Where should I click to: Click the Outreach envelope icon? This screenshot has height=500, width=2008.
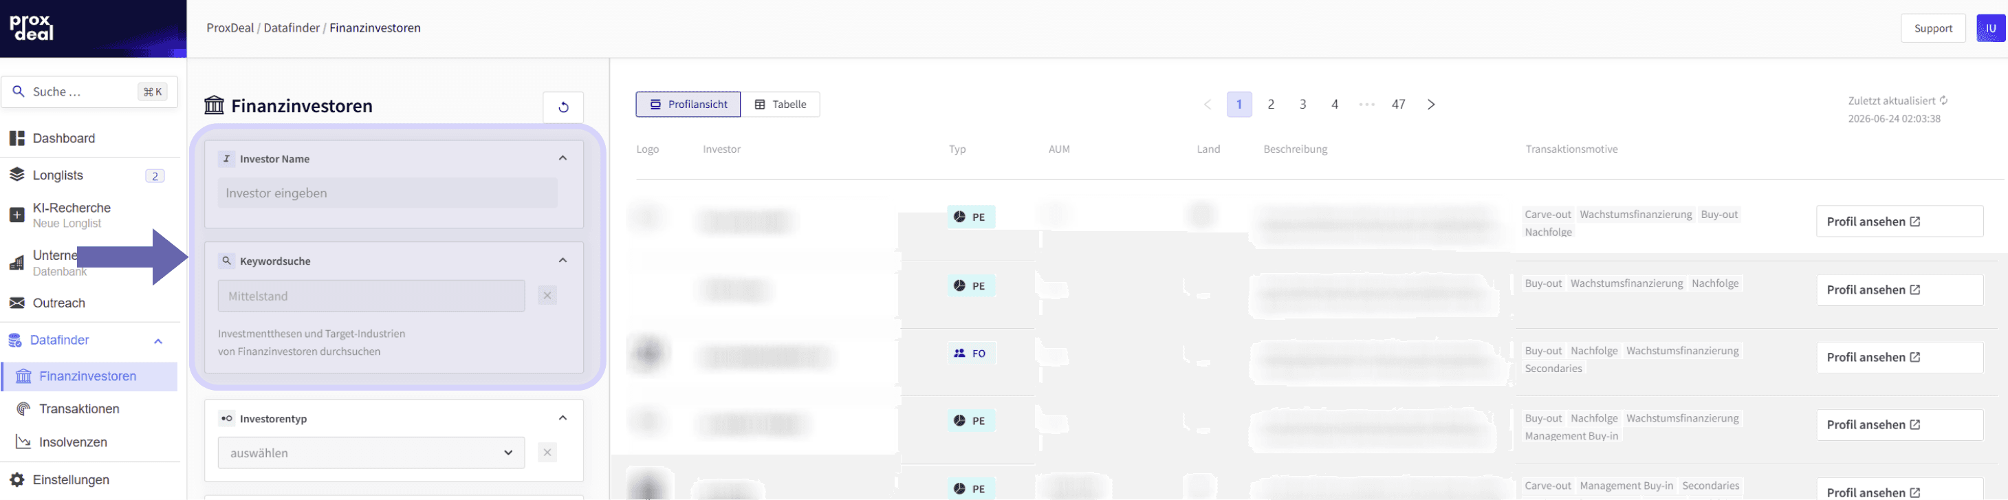click(x=17, y=303)
